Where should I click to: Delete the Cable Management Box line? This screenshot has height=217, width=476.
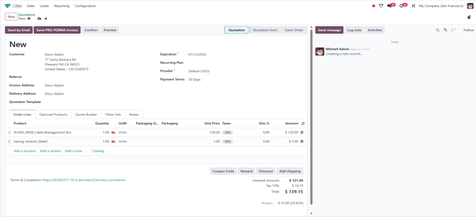click(x=302, y=133)
